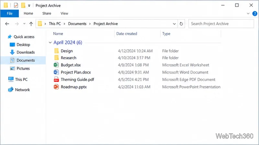Select the Budget.xlsx file name
Screen dimensions: 259x145
71,65
